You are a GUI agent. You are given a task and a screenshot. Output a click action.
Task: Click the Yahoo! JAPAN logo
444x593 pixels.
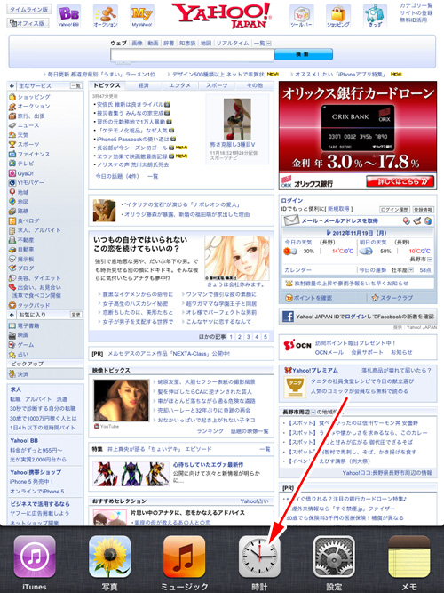coord(221,15)
